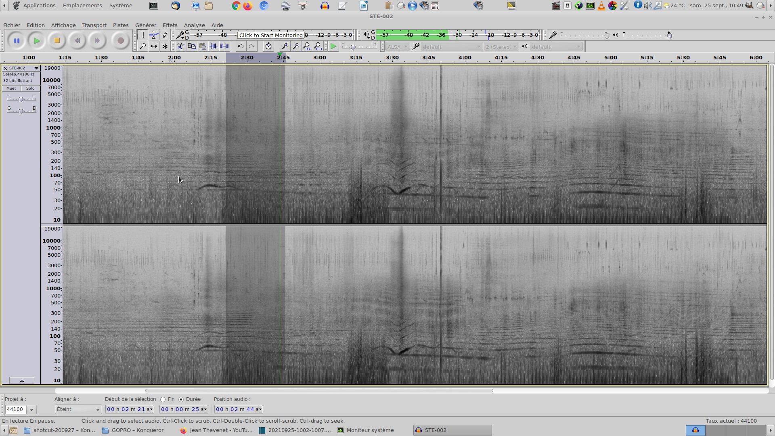Select the Envelope tool
775x436 pixels.
point(154,35)
